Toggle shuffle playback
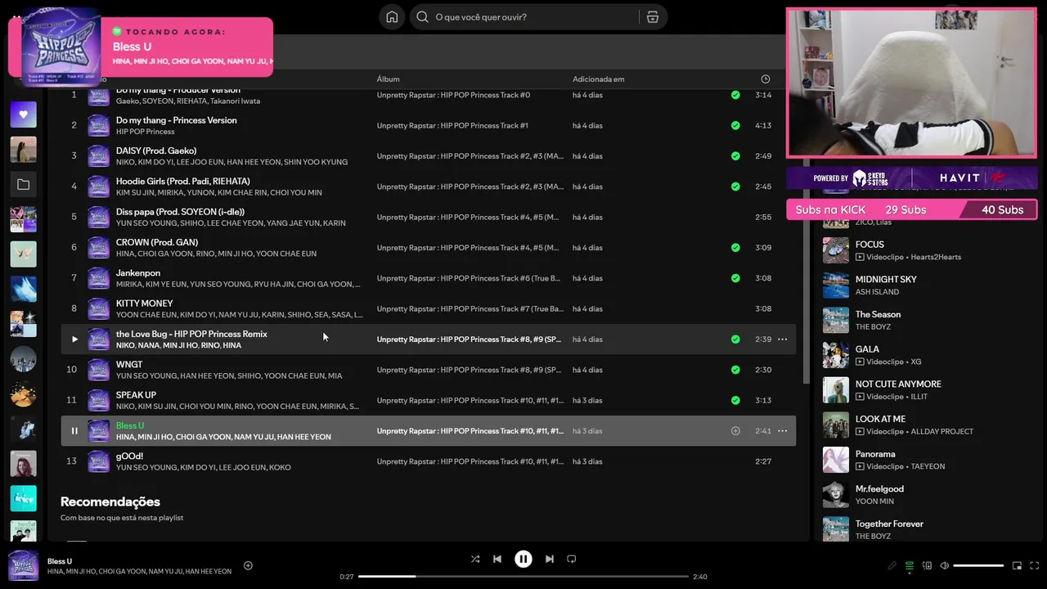The image size is (1047, 589). tap(475, 559)
